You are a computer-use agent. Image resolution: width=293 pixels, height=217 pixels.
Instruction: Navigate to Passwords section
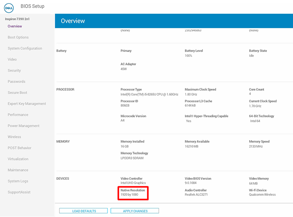pyautogui.click(x=16, y=81)
